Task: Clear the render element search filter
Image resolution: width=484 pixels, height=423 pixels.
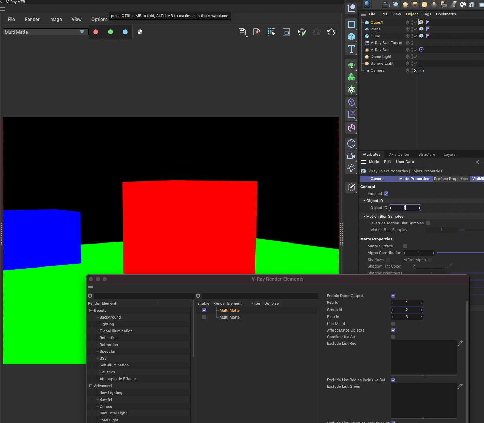Action: [x=90, y=296]
